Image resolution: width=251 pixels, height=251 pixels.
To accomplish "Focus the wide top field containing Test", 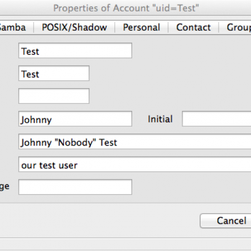I will (75, 51).
